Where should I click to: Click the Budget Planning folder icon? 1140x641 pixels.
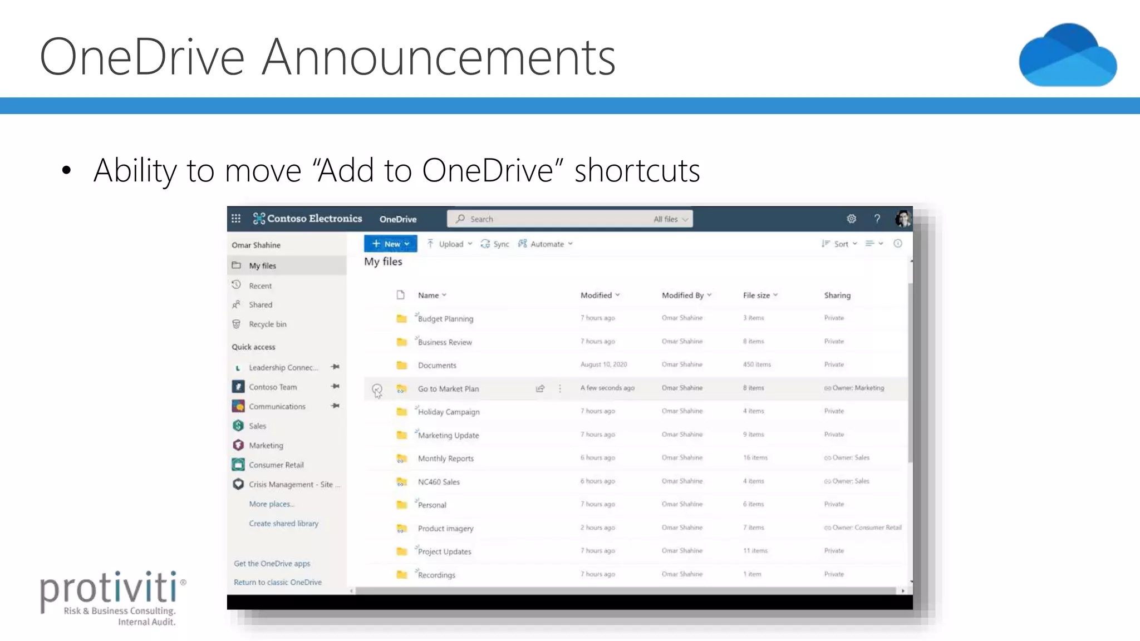coord(401,318)
